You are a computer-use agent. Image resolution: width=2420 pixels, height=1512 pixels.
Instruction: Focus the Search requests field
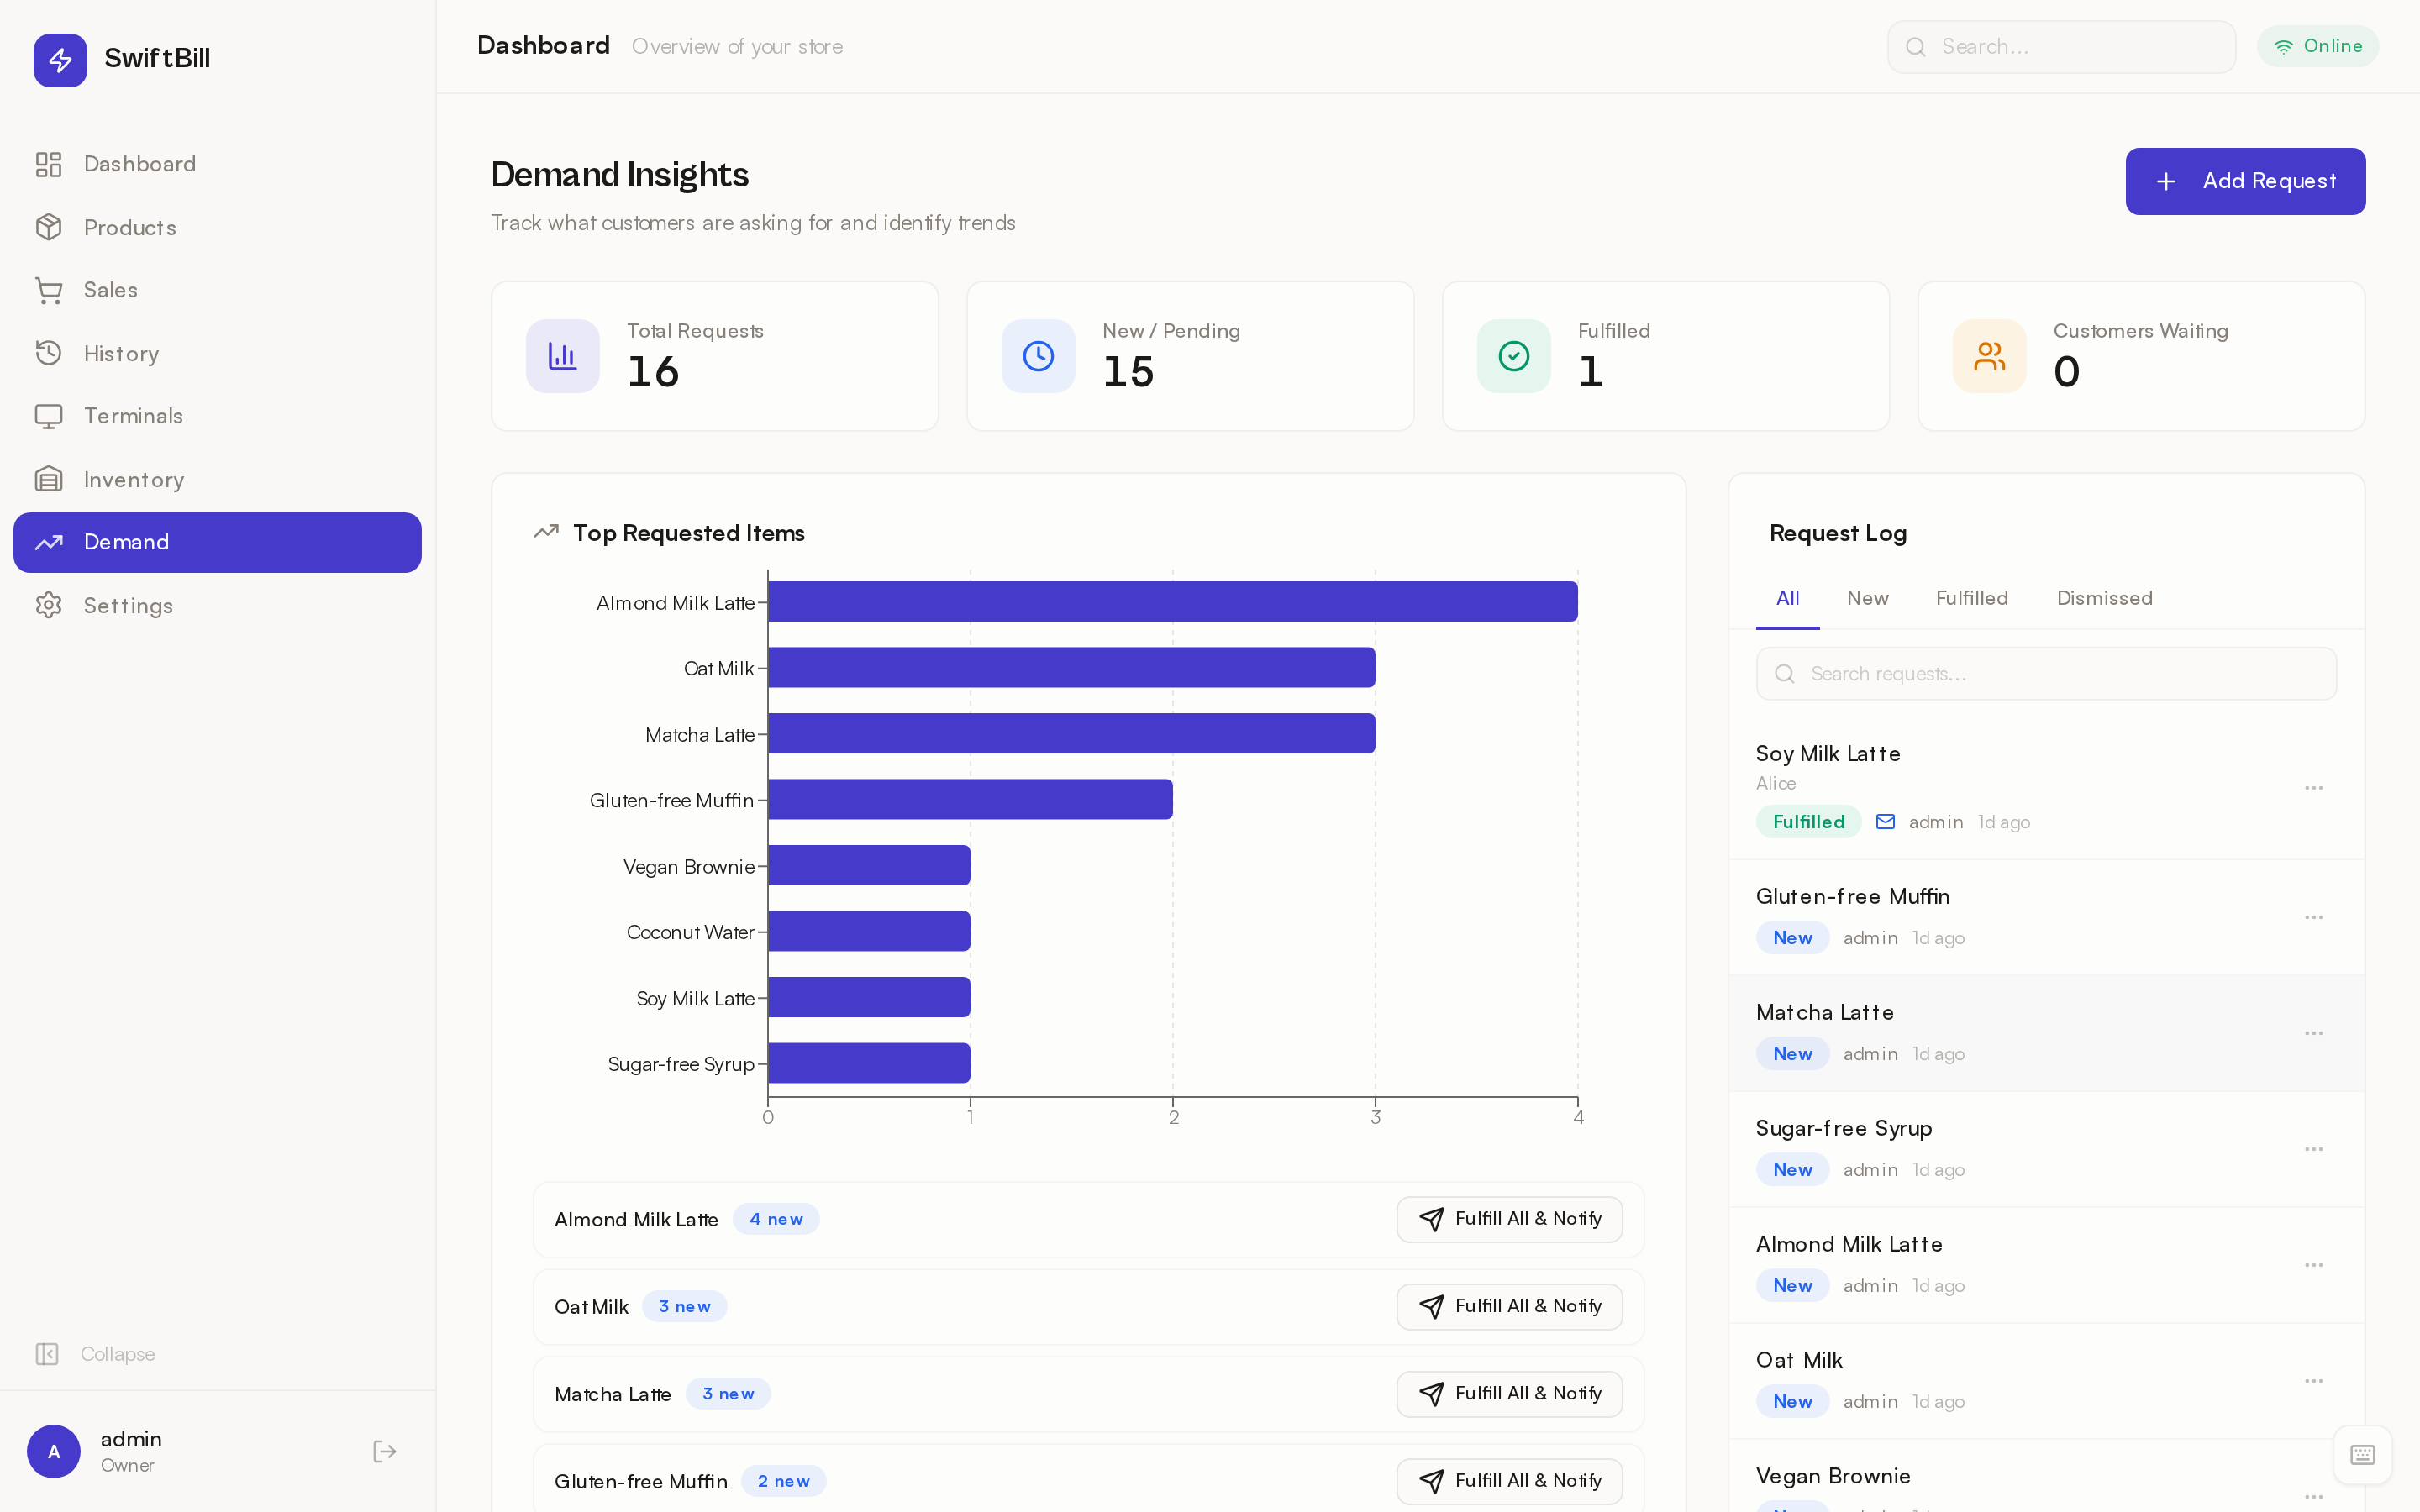2045,674
